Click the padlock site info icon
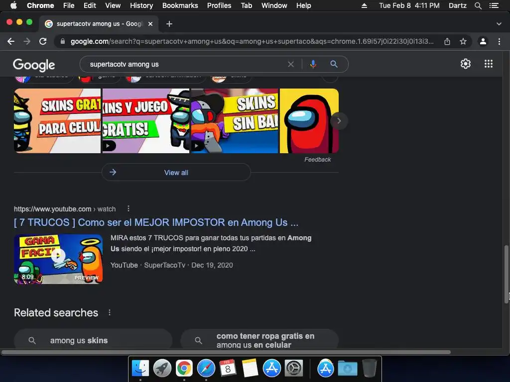The image size is (510, 382). pyautogui.click(x=63, y=41)
